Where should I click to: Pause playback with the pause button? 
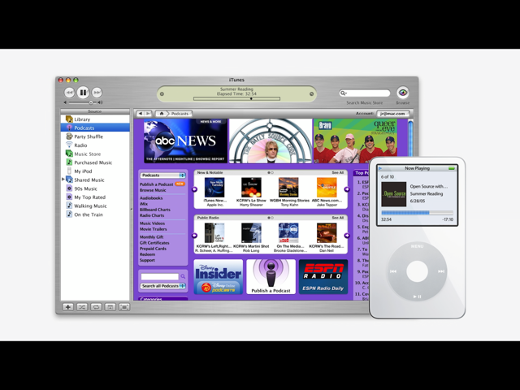(x=83, y=92)
